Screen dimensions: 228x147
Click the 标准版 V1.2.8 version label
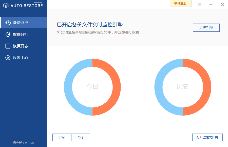[x=23, y=143]
